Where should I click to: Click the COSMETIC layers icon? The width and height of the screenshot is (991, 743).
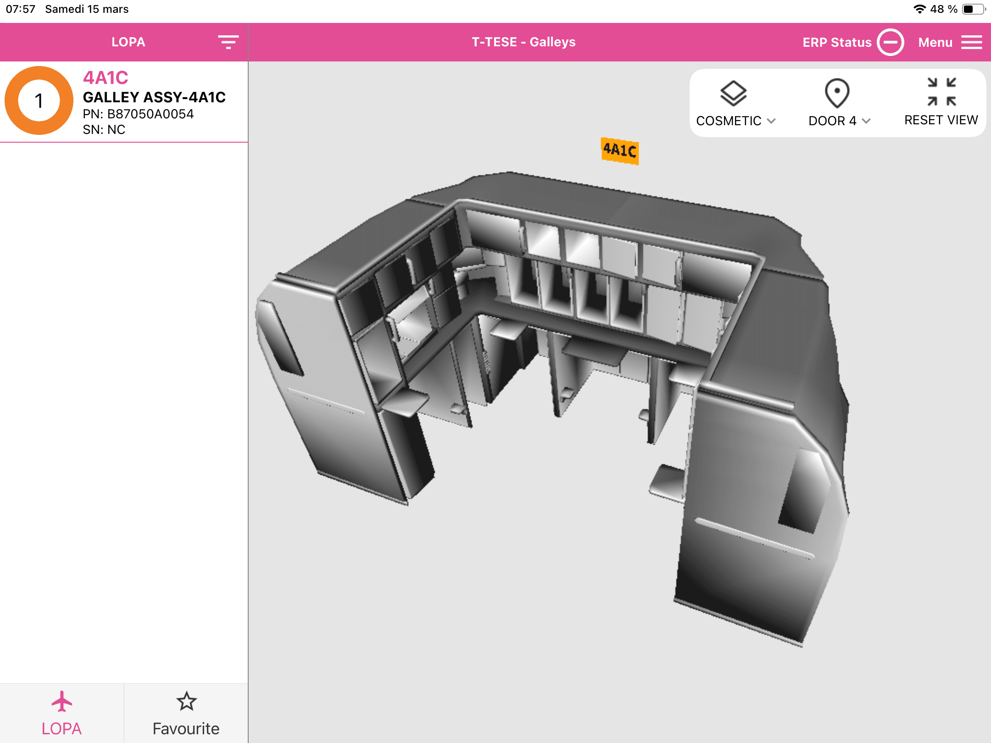click(x=733, y=94)
